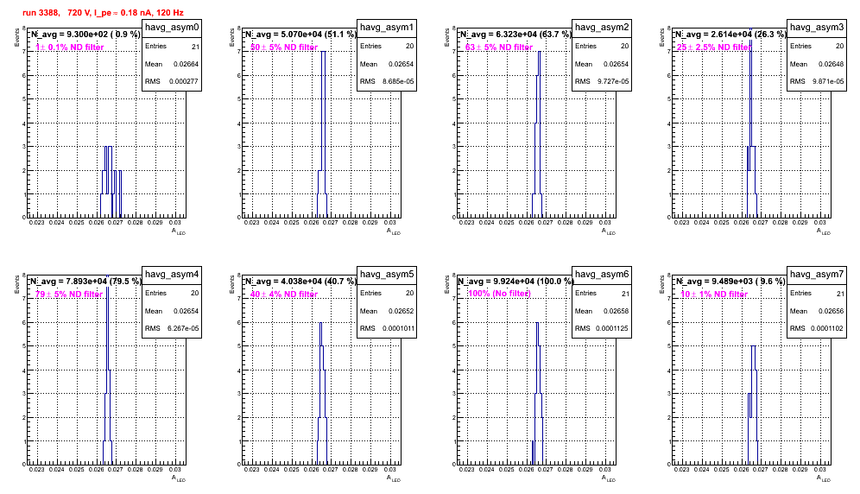Click the histogram bars in havg_asym0 plot
The height and width of the screenshot is (494, 860).
111,181
